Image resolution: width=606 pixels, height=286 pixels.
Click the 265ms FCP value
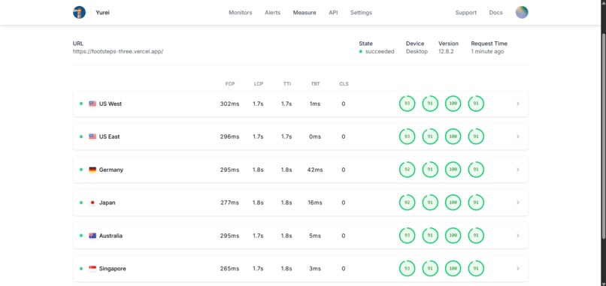coord(230,269)
